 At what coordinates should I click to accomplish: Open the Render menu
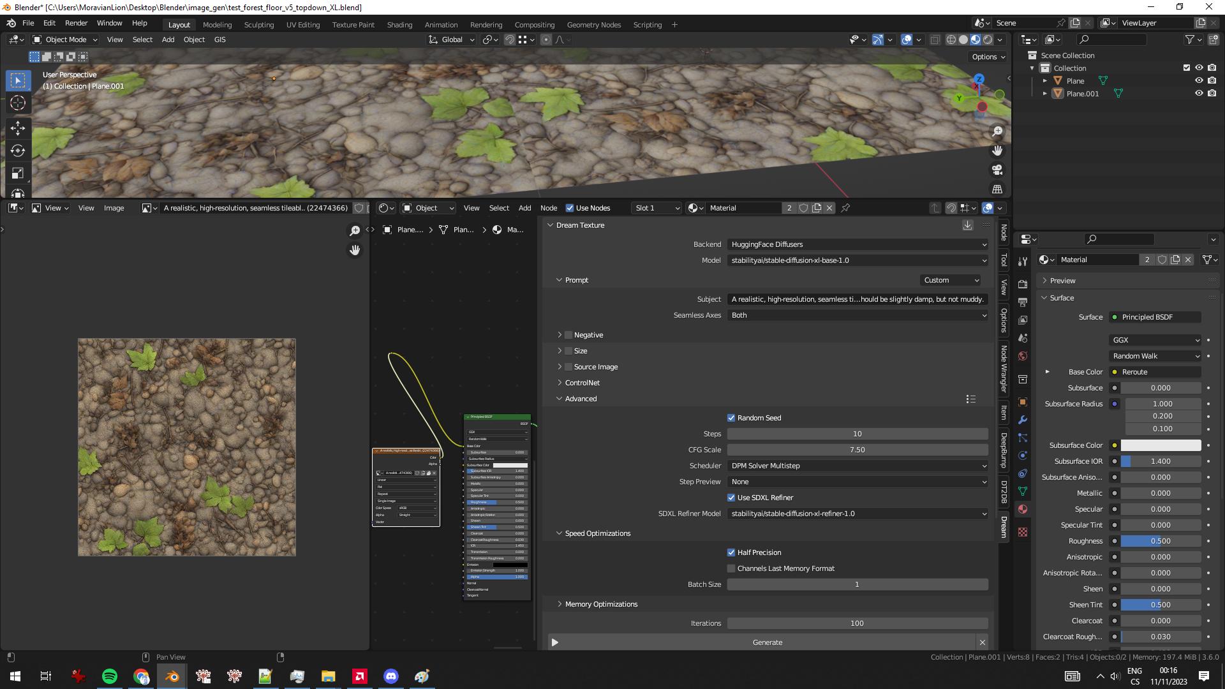[x=76, y=23]
